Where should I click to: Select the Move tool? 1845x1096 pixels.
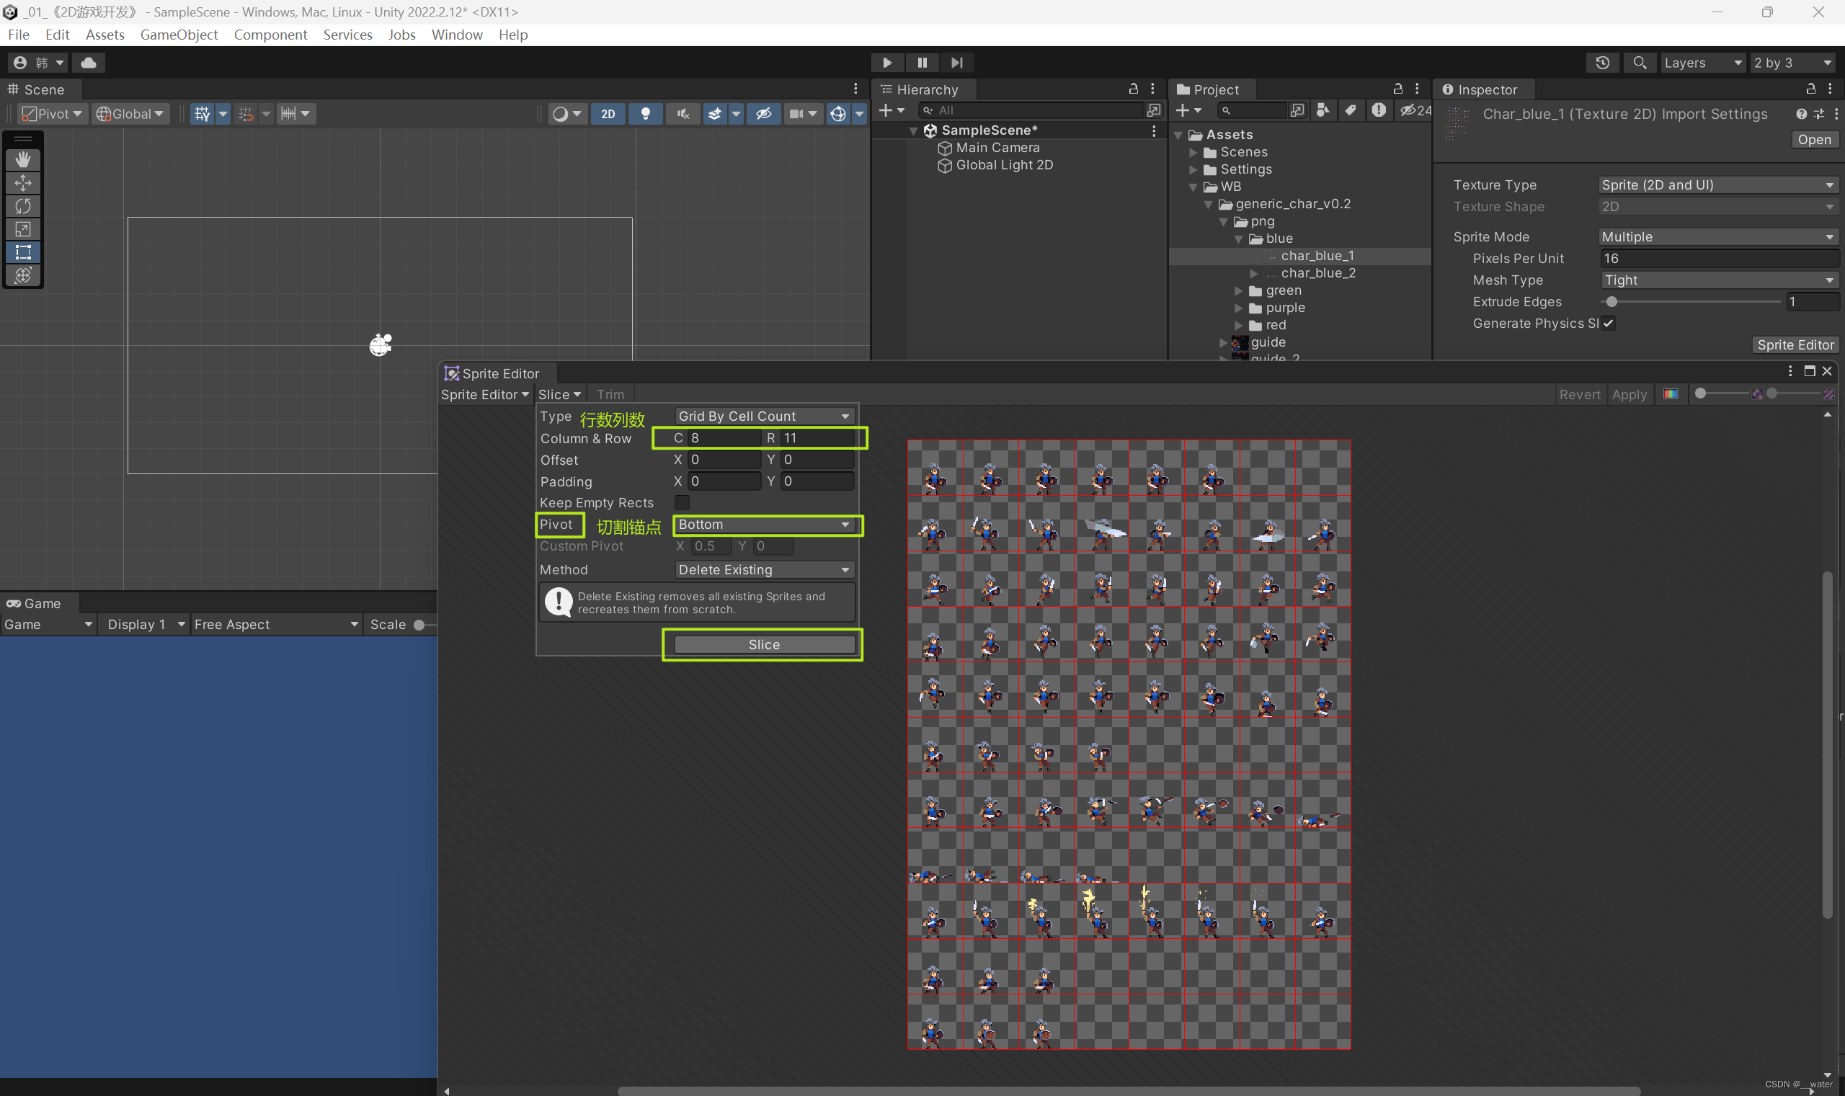pos(23,183)
